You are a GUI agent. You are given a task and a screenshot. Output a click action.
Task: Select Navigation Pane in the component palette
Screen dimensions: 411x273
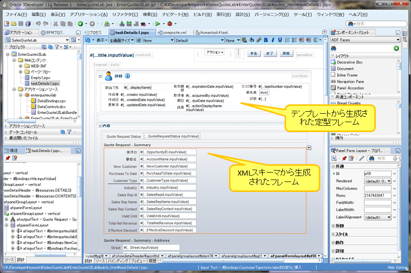click(350, 82)
